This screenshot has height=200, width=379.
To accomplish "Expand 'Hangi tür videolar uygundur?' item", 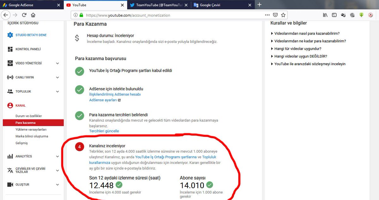I will (296, 49).
